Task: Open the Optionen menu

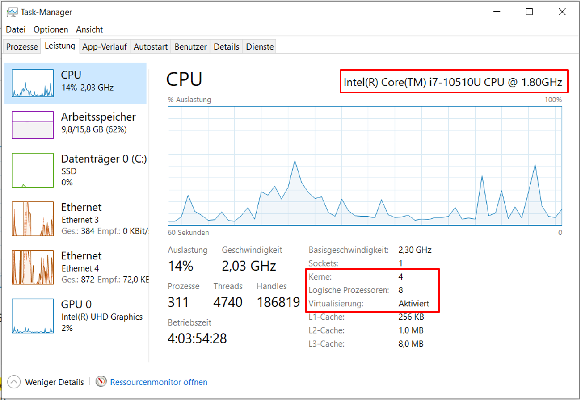Action: point(51,29)
